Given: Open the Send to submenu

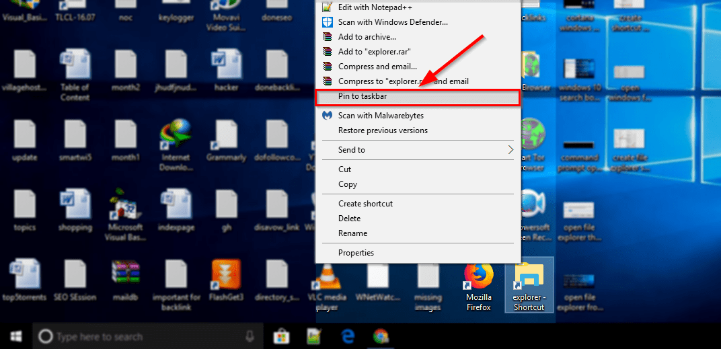Looking at the screenshot, I should 418,149.
